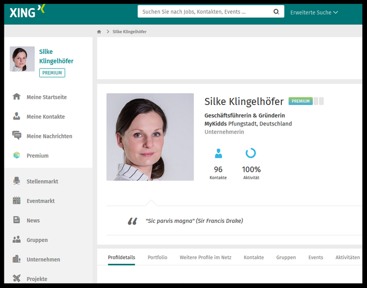367x288 pixels.
Task: Open the Kontakte profile tab
Action: tap(253, 257)
